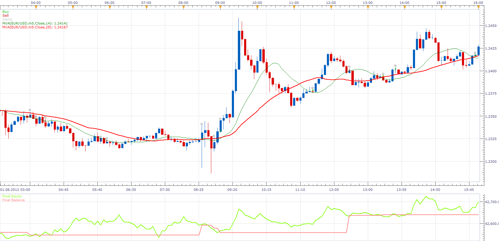499x241 pixels.
Task: Select price level 1.2400 on axis
Action: (491, 71)
